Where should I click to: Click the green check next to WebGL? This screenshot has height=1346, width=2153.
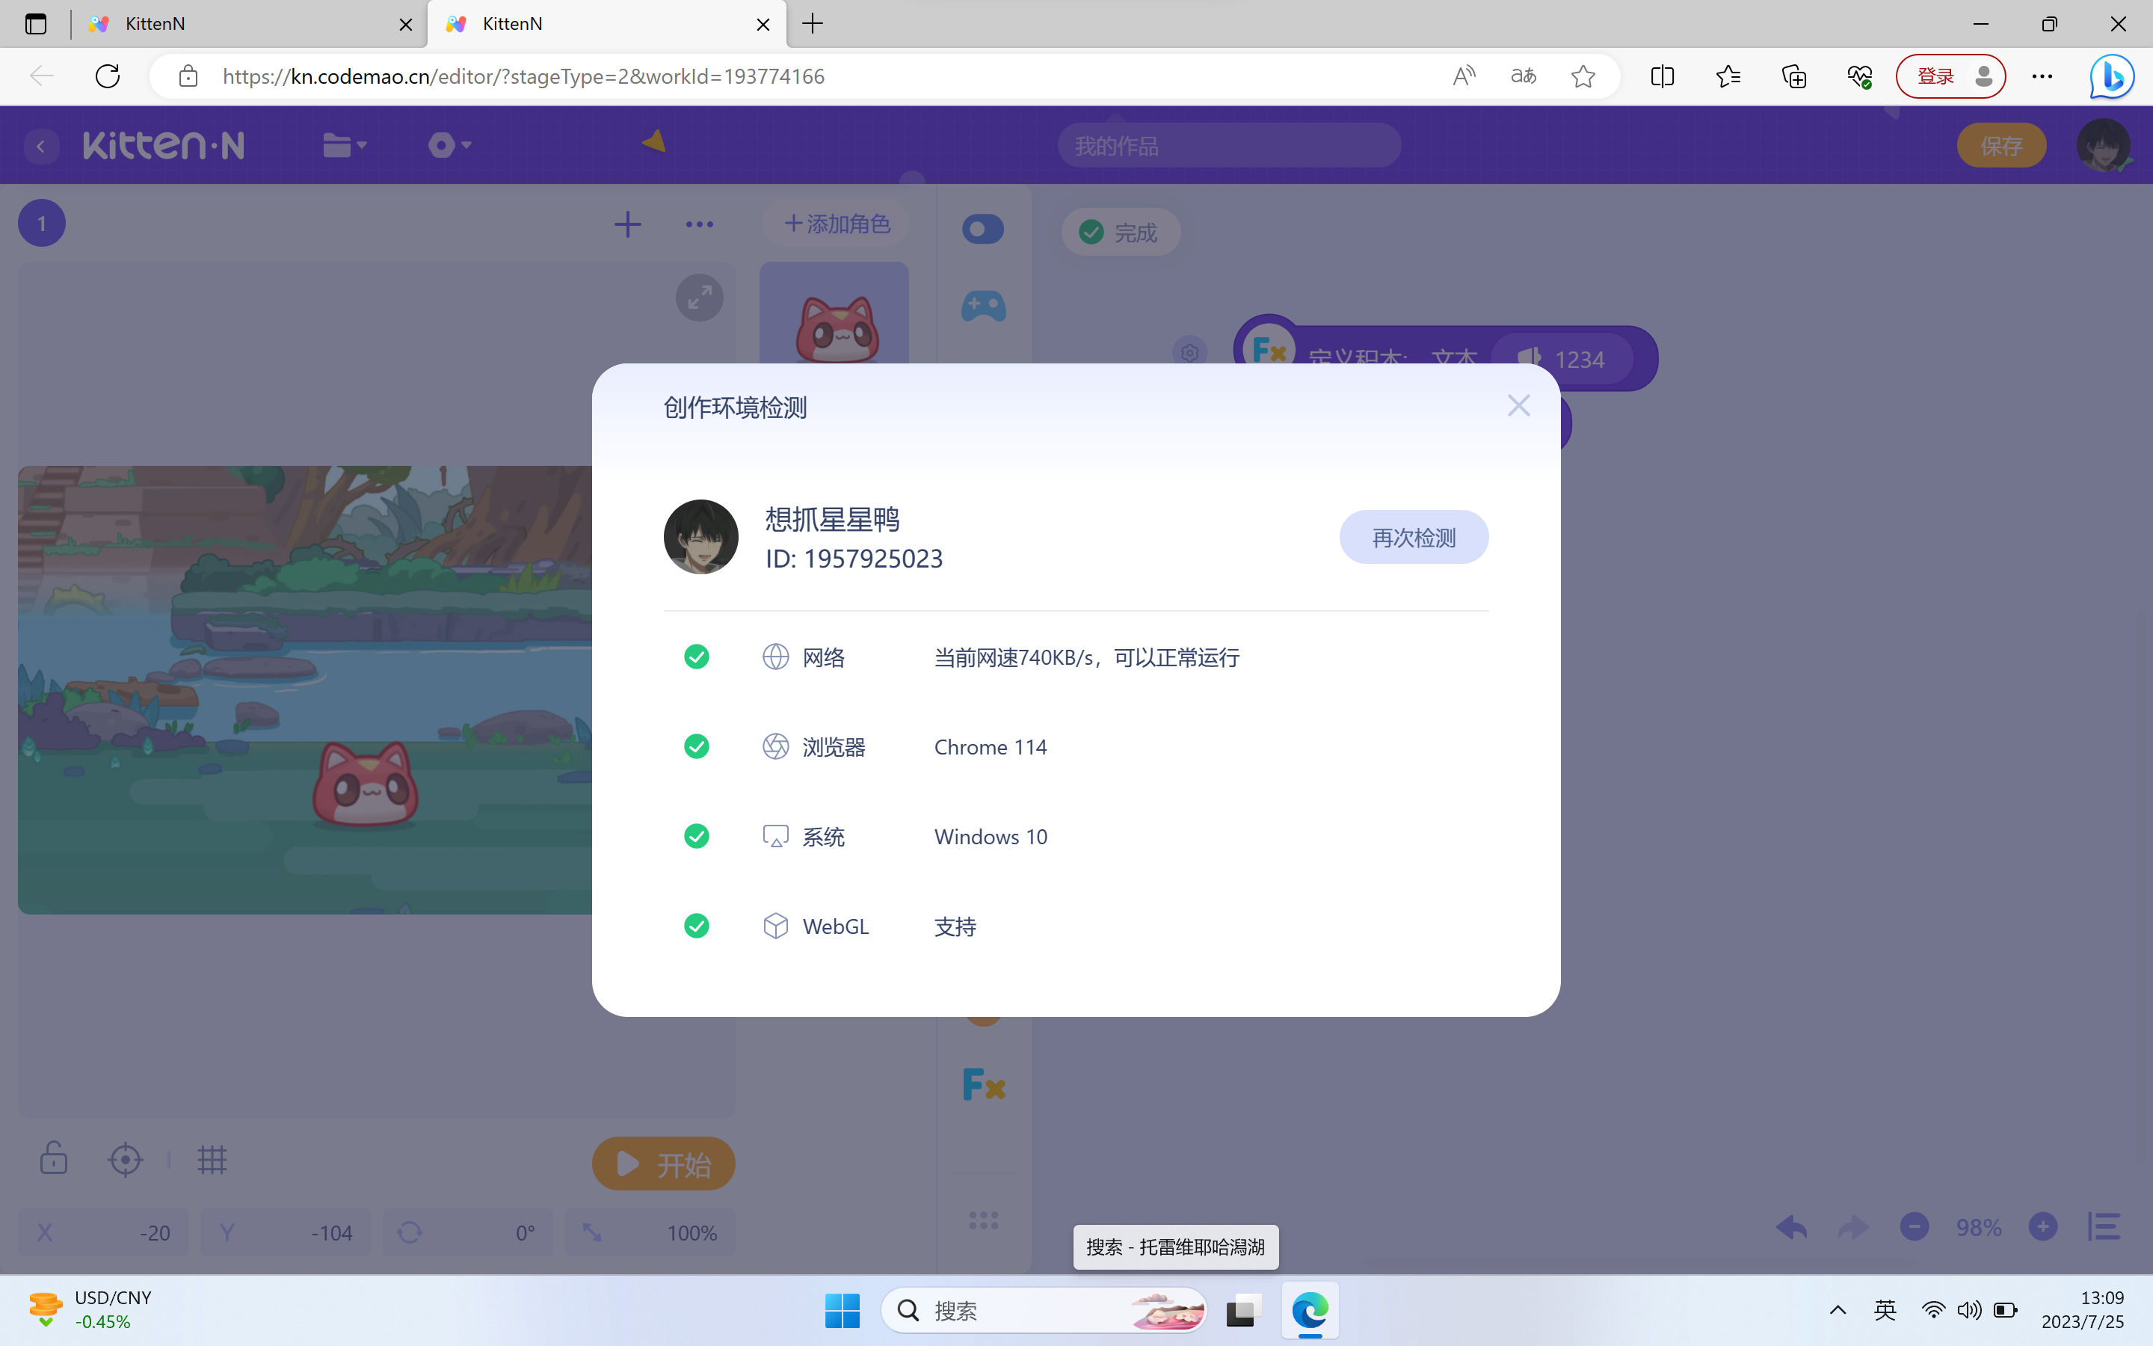[697, 926]
